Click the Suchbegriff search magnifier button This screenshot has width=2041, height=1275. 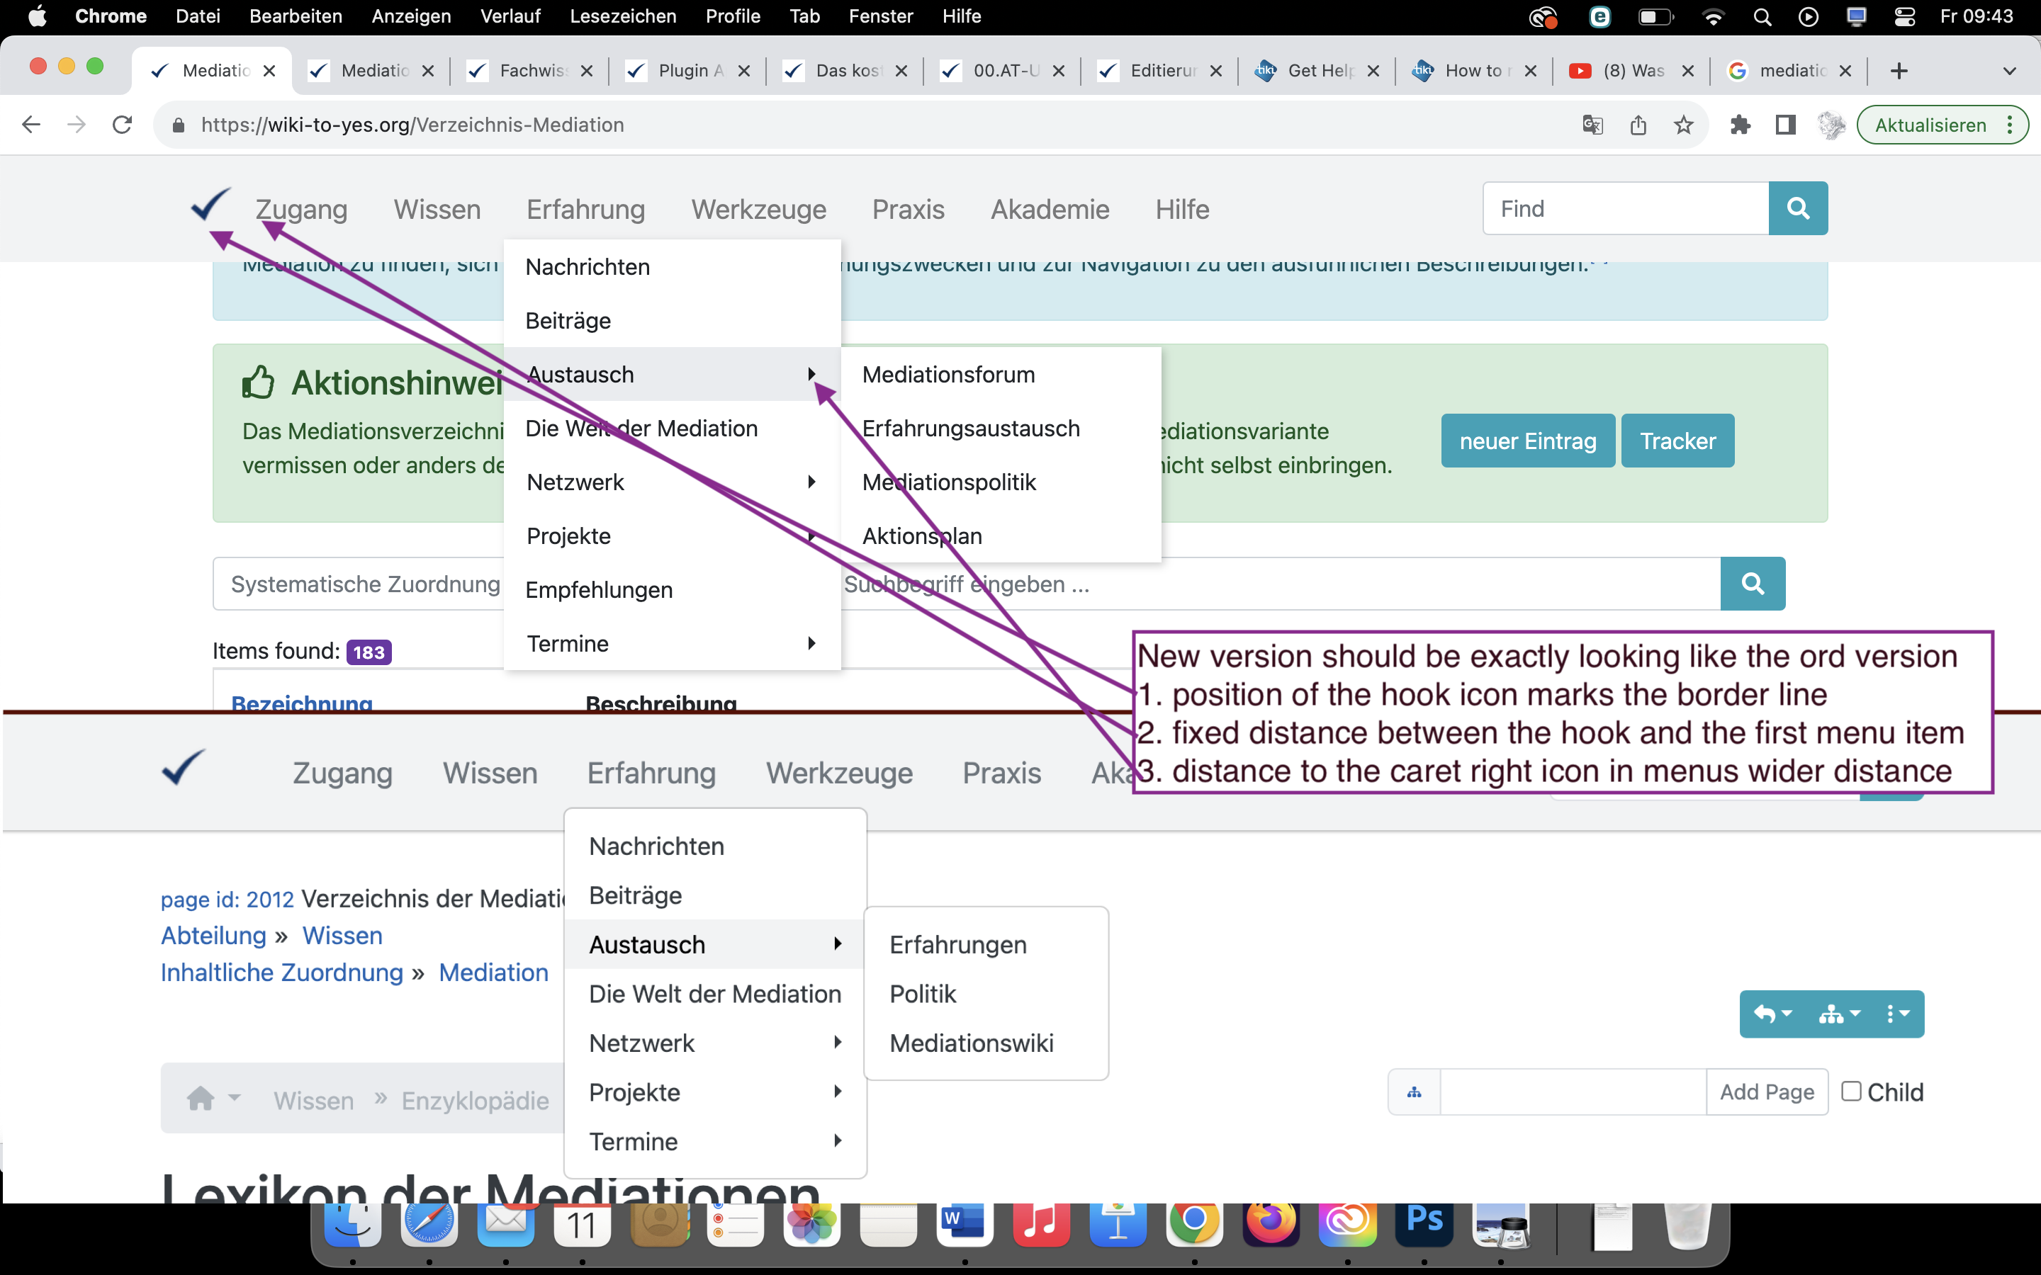click(1752, 584)
